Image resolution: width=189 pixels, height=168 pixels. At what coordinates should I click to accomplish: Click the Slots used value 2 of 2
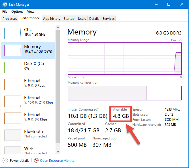(169, 115)
